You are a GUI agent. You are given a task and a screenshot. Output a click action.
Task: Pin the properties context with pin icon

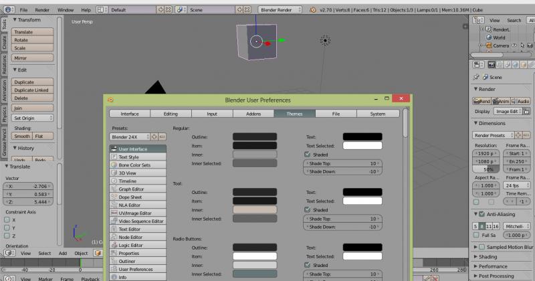click(476, 77)
